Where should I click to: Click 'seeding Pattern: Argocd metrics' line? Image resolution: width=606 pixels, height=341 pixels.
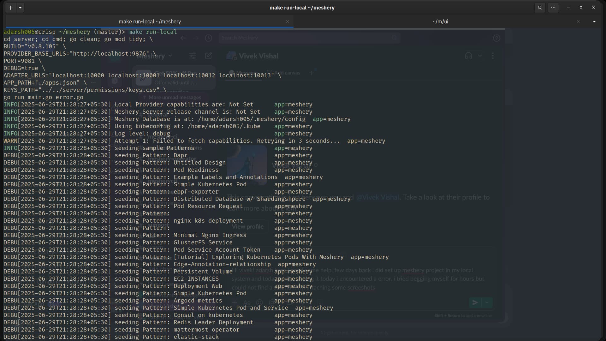pos(158,301)
